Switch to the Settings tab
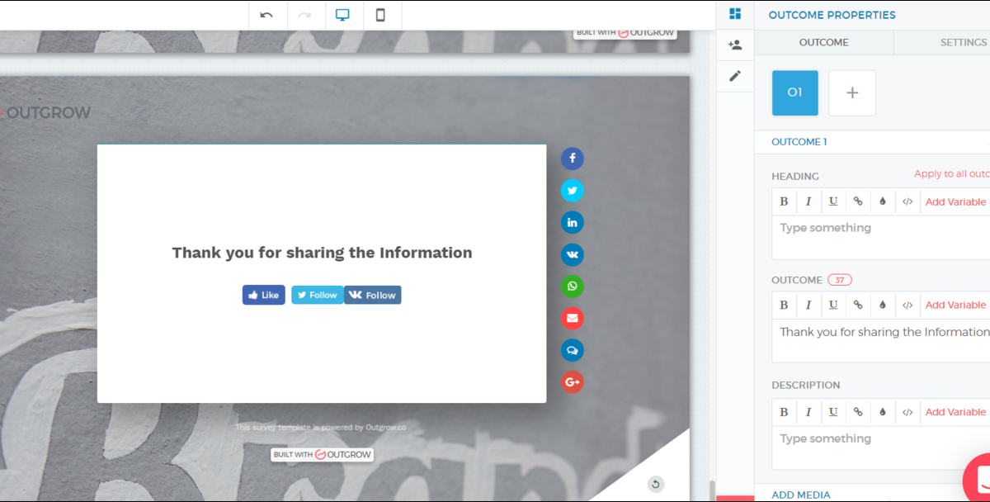The image size is (990, 502). (x=963, y=42)
